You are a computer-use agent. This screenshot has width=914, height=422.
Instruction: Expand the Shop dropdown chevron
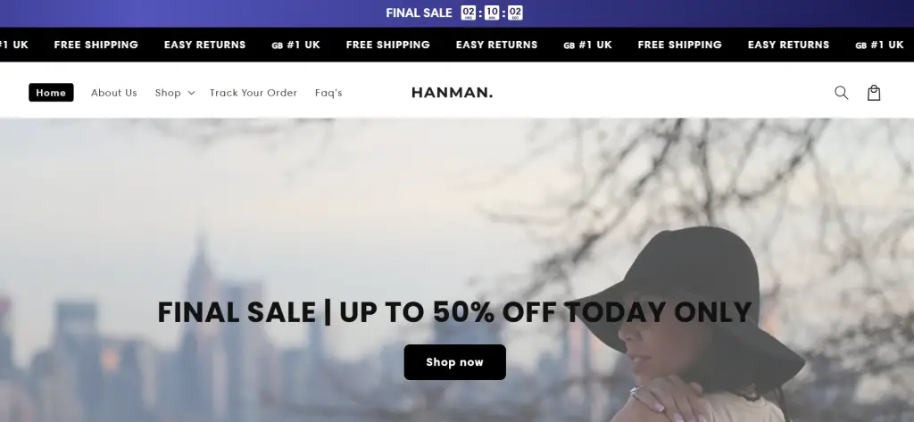(191, 94)
